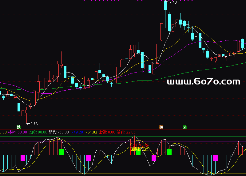Select the 风险 80.00 indicator readout
The width and height of the screenshot is (246, 176).
point(38,132)
